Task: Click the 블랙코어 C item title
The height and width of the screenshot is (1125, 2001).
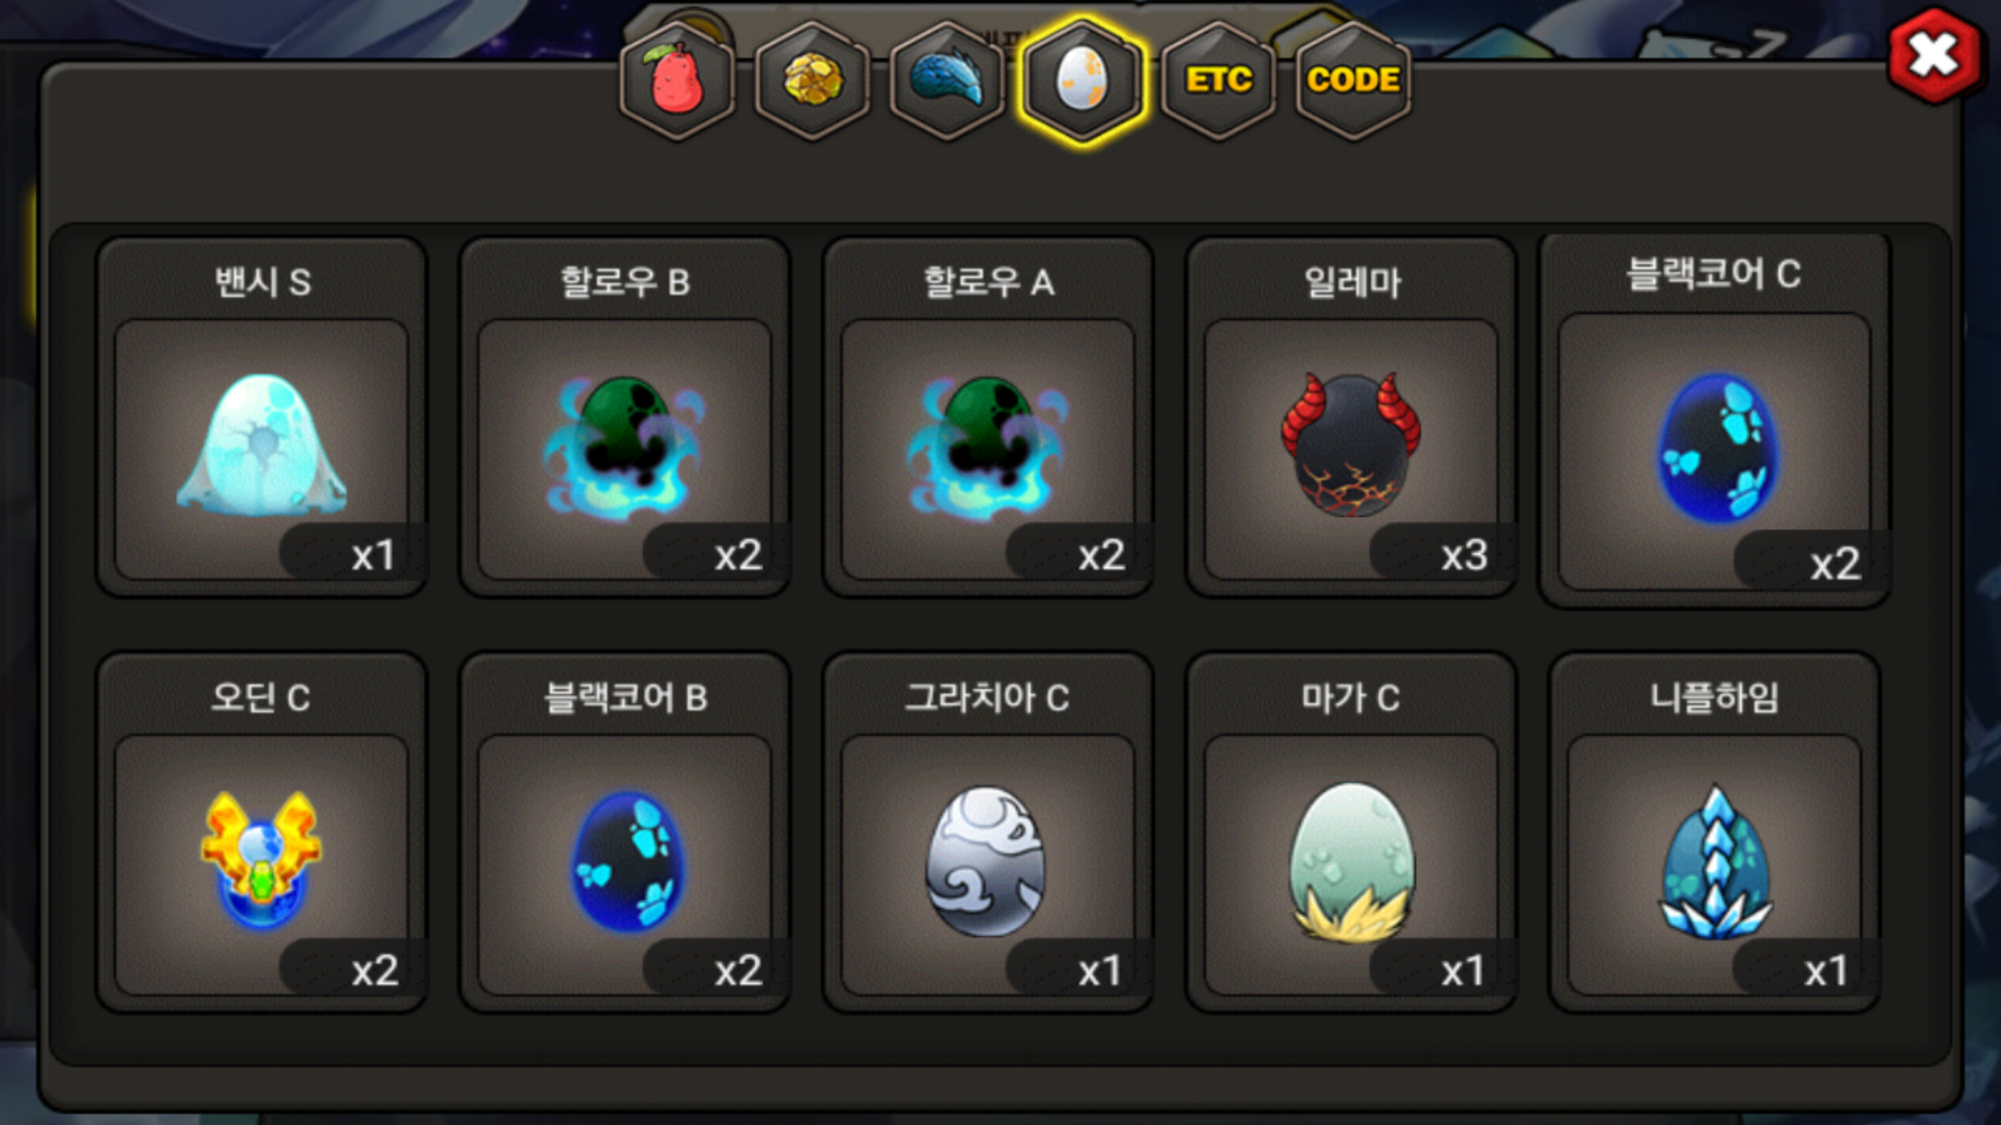Action: (x=1713, y=274)
